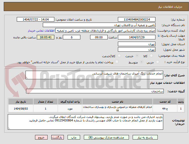Image resolution: width=189 pixels, height=144 pixels.
Task: Click the جزئیات اطلاعات نیاز page title
Action: pyautogui.click(x=170, y=7)
